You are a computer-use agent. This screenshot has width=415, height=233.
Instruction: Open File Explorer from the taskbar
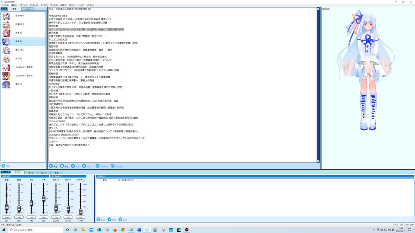click(x=83, y=230)
